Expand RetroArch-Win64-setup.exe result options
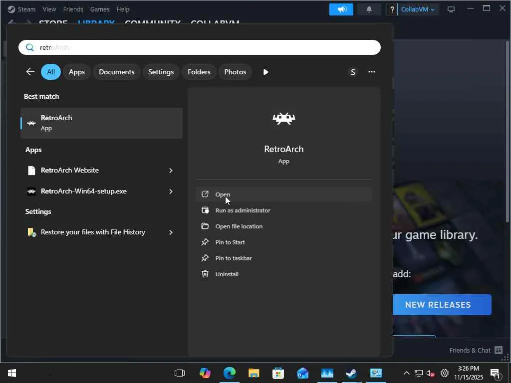The width and height of the screenshot is (511, 383). click(171, 191)
